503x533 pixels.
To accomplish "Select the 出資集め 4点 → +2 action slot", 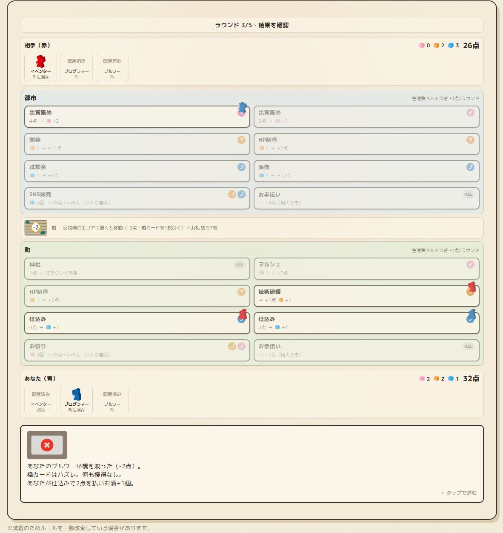I will (x=137, y=117).
